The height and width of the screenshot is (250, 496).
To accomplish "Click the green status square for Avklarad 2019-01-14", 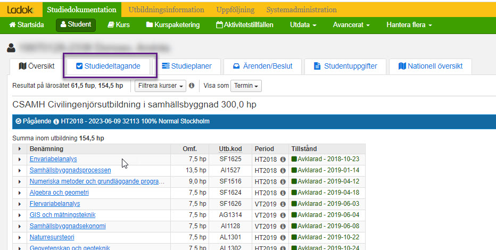I will pos(294,170).
